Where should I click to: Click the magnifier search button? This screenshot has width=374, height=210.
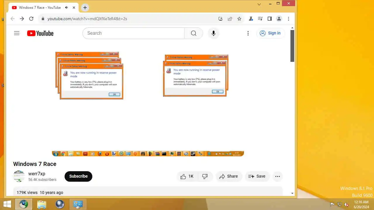[x=194, y=33]
